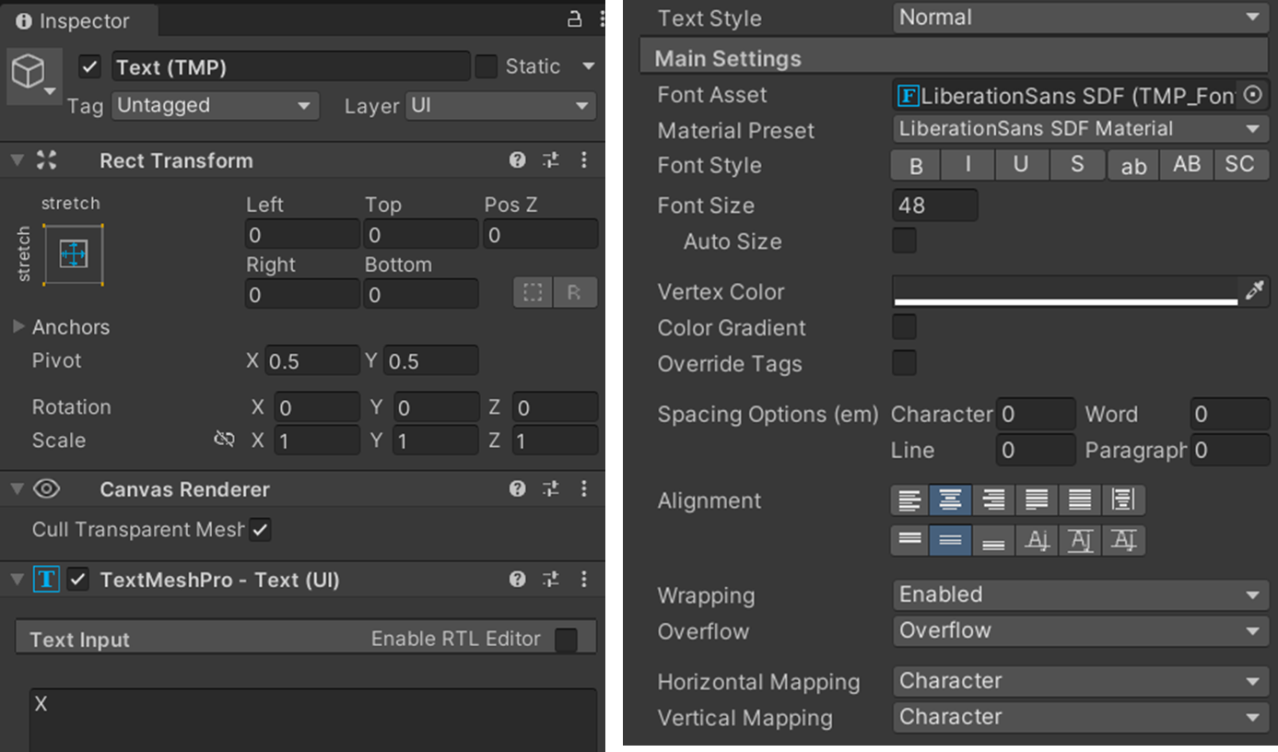Set vertical alignment to Bottom
The image size is (1278, 752).
993,540
